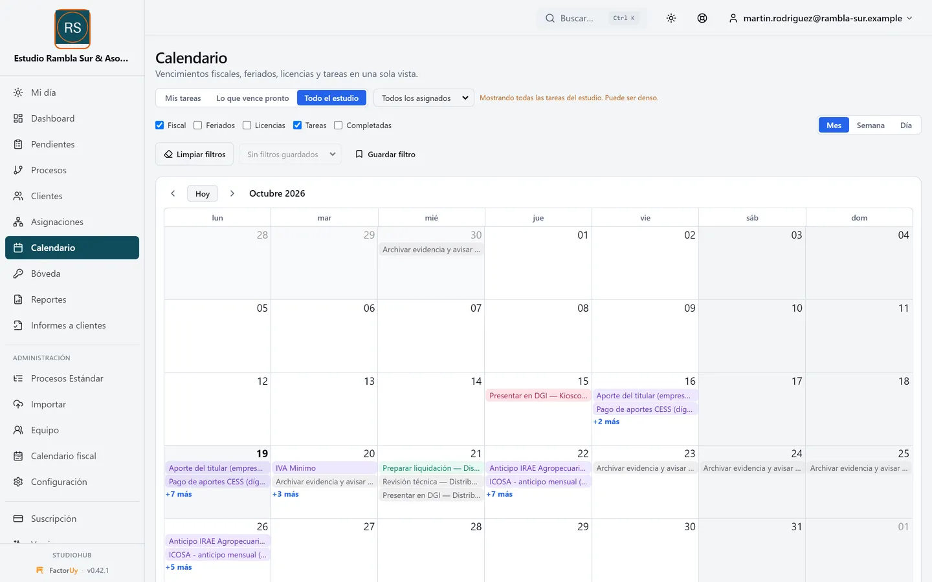Expand +3 más on day 20
Screen dimensions: 932x582
[285, 494]
